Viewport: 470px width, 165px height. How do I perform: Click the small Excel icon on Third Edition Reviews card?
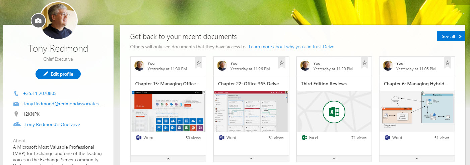point(305,137)
